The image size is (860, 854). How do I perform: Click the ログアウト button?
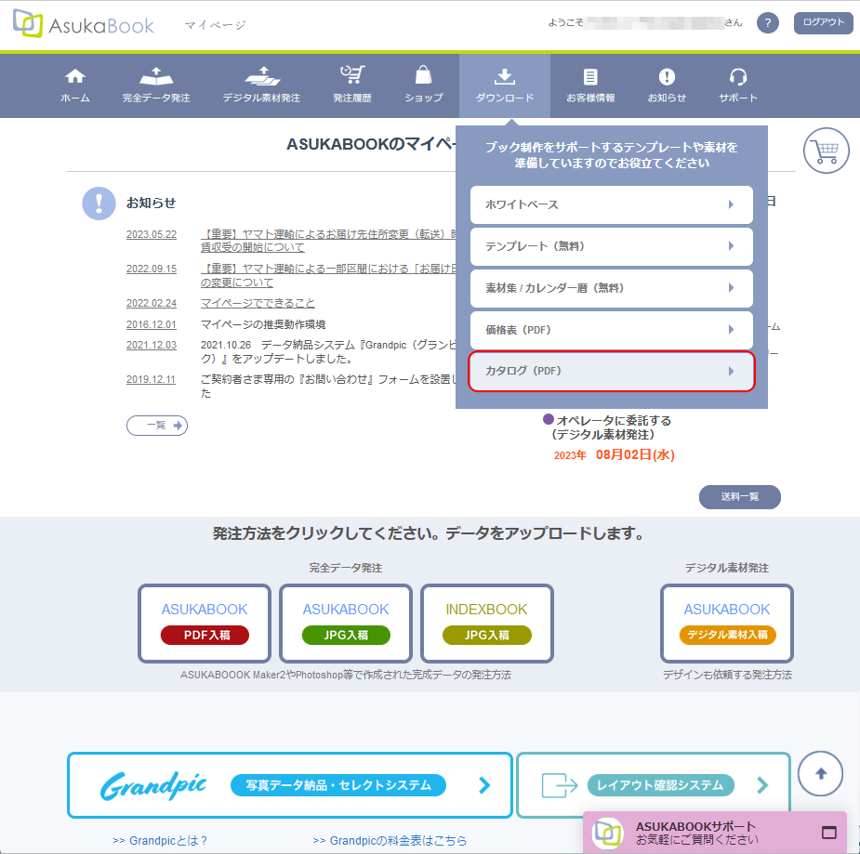[x=823, y=23]
